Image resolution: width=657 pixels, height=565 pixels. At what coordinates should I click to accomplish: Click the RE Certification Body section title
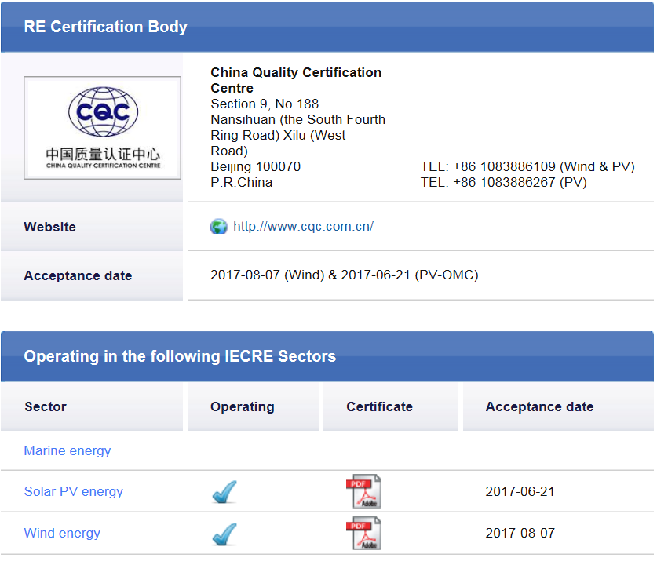106,27
